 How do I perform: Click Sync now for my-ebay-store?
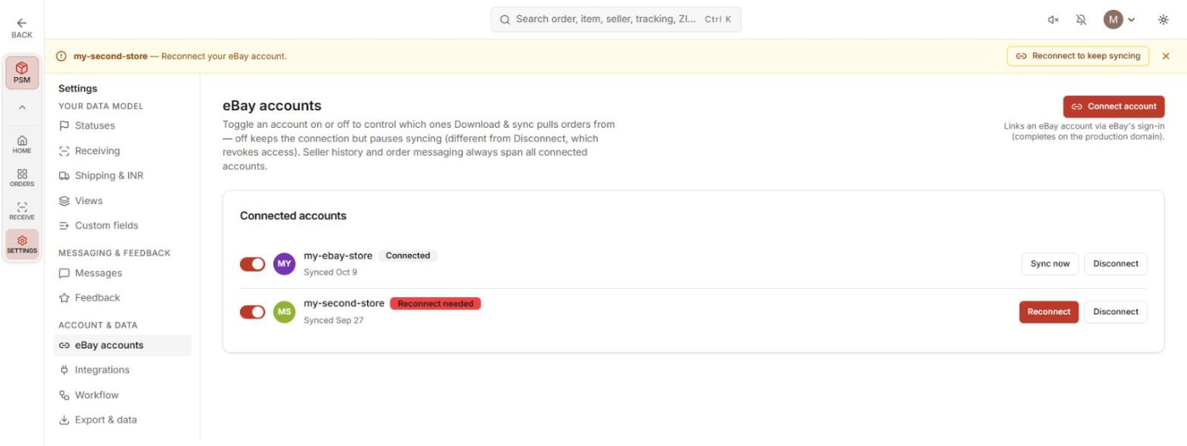(1050, 264)
